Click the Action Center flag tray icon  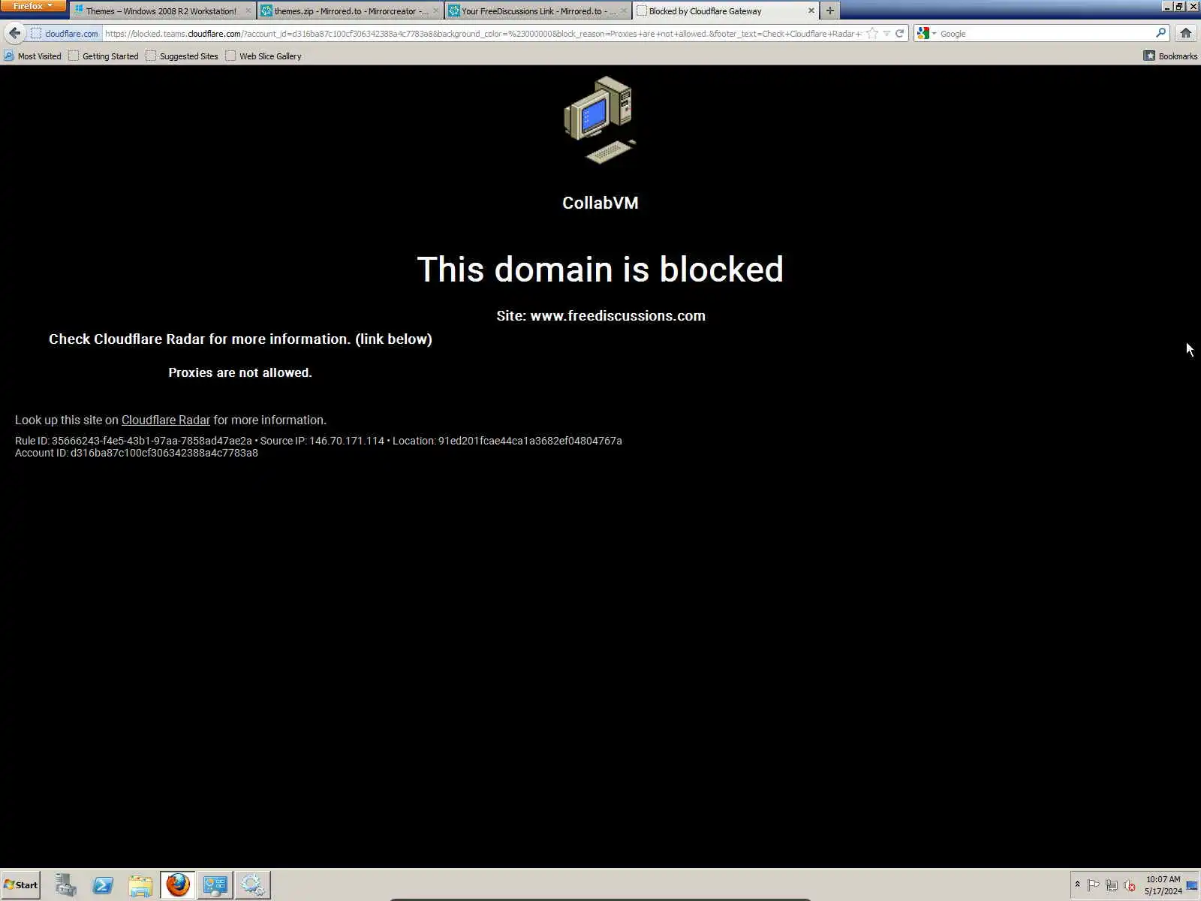(x=1093, y=885)
